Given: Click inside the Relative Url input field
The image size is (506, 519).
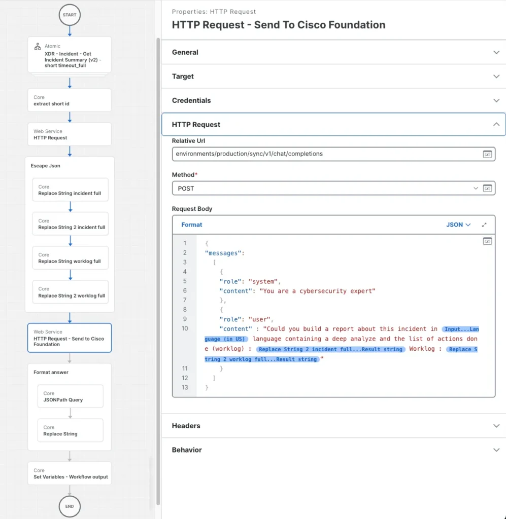Looking at the screenshot, I should click(x=305, y=154).
